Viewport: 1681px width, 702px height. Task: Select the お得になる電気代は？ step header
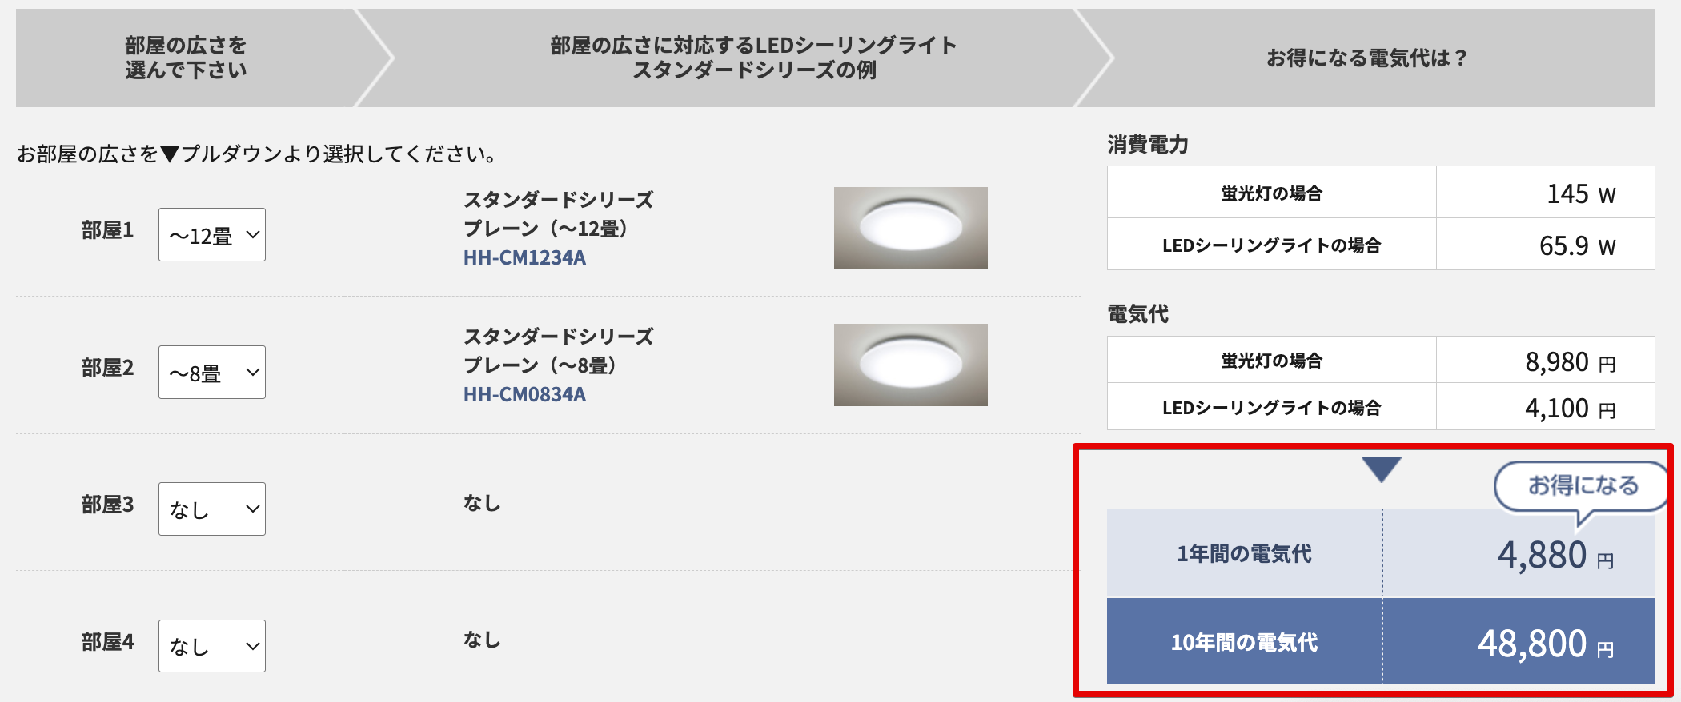[1366, 58]
